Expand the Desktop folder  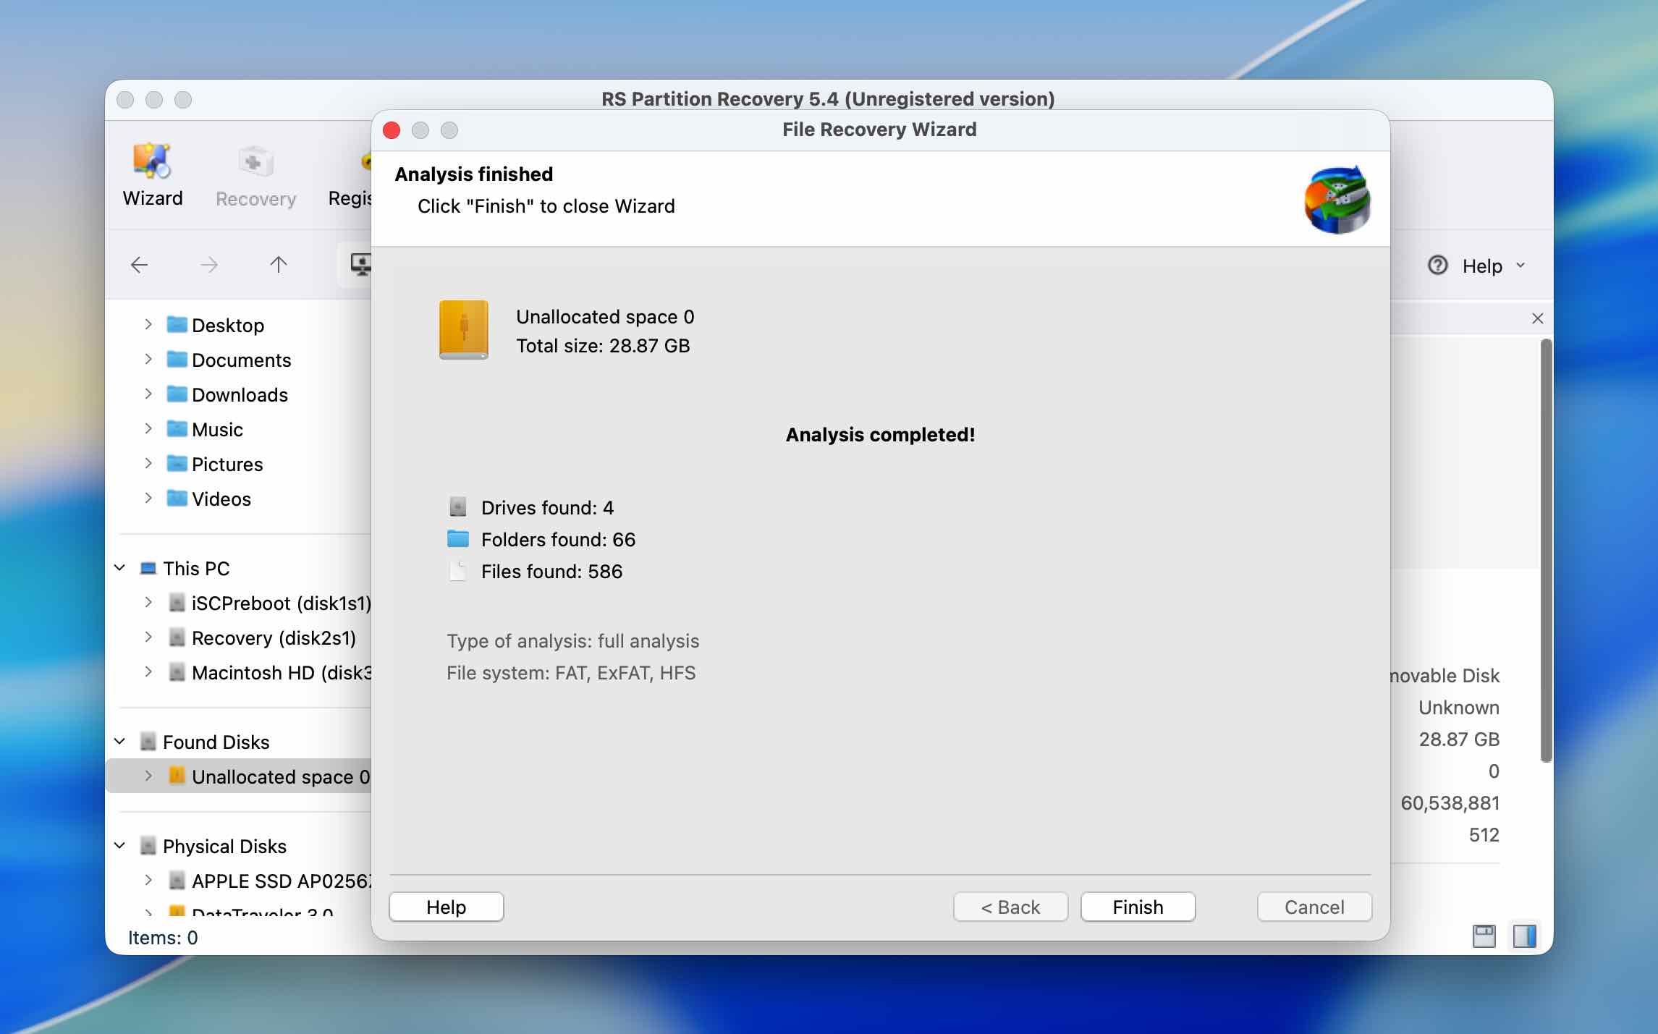point(148,324)
